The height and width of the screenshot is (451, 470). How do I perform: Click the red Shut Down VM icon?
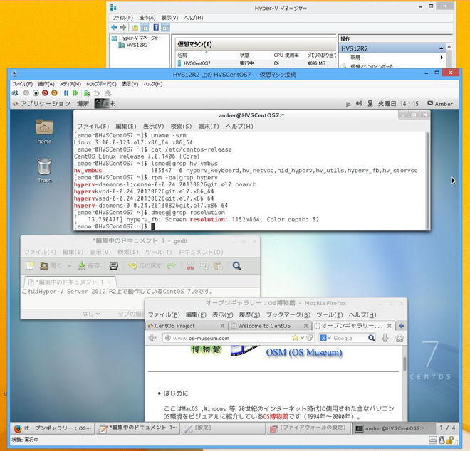point(45,93)
